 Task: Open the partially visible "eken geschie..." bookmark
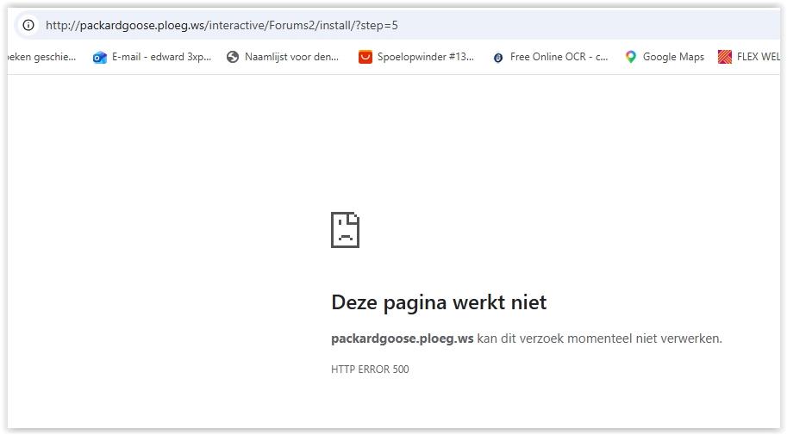point(41,58)
